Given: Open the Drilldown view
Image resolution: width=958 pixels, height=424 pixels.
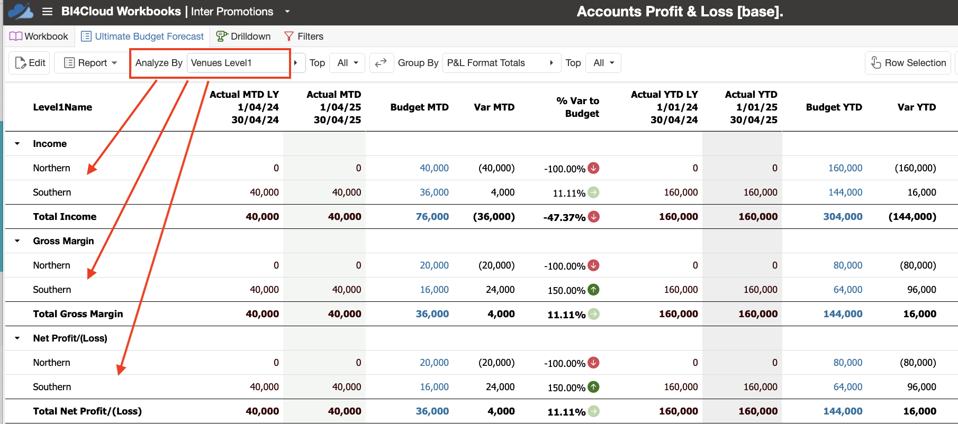Looking at the screenshot, I should pyautogui.click(x=243, y=36).
